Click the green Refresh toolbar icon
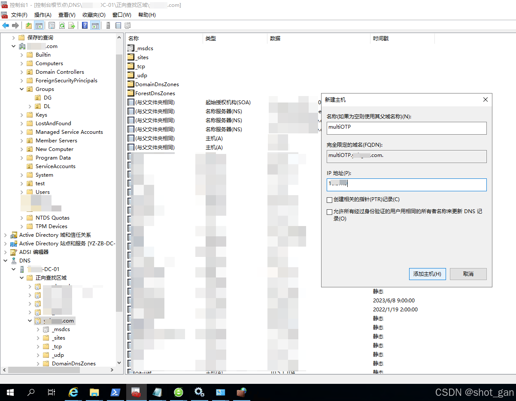This screenshot has width=516, height=401. [62, 26]
